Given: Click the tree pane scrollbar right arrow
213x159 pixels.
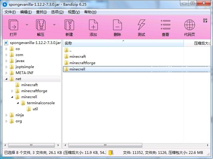Looking at the screenshot, I should click(x=58, y=145).
